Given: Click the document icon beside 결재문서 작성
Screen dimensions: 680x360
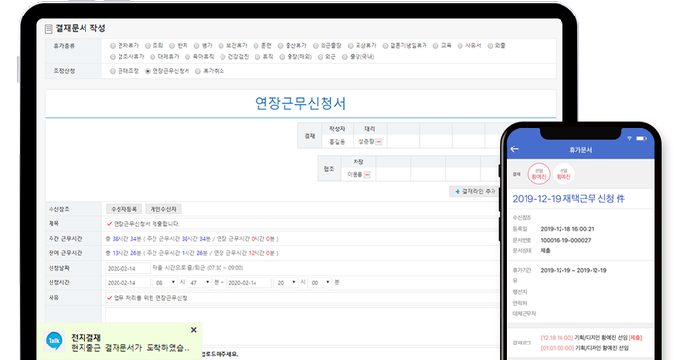Looking at the screenshot, I should tap(49, 29).
